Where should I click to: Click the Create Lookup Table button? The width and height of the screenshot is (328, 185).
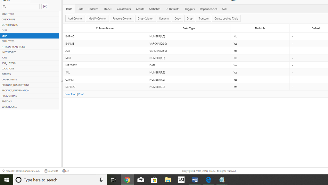pyautogui.click(x=226, y=18)
